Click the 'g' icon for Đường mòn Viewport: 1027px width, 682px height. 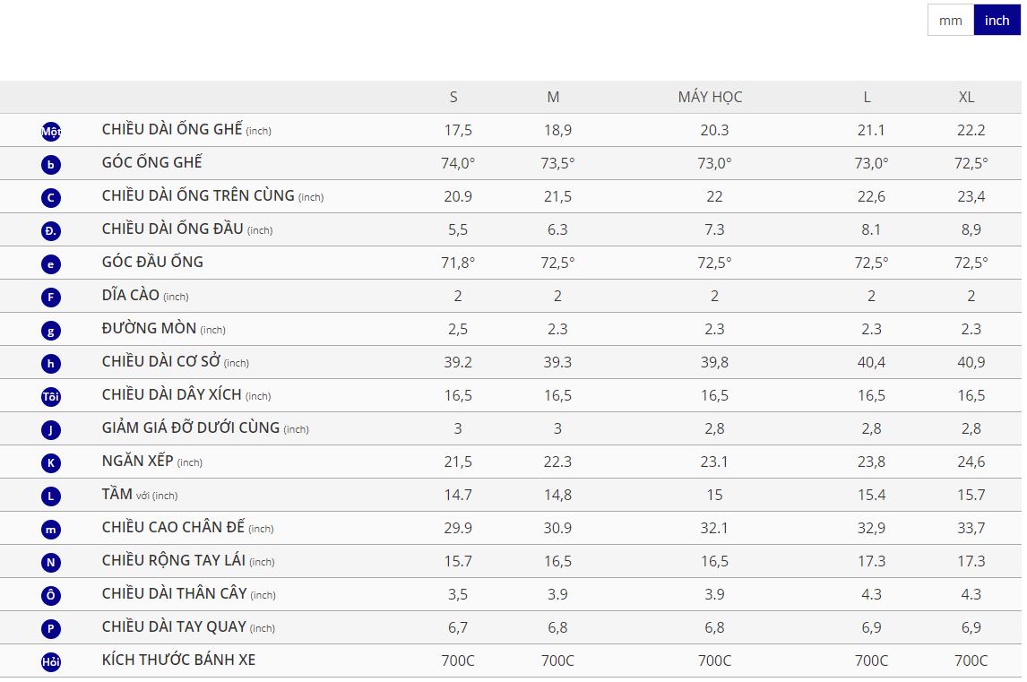(x=51, y=330)
